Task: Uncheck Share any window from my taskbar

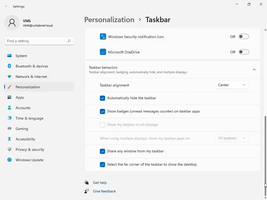Action: click(x=102, y=151)
